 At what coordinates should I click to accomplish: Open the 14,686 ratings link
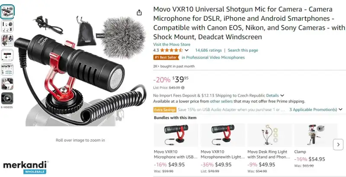(x=208, y=50)
